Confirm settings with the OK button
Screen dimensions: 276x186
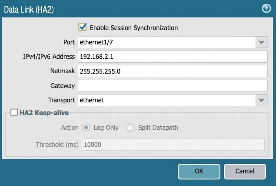[199, 171]
